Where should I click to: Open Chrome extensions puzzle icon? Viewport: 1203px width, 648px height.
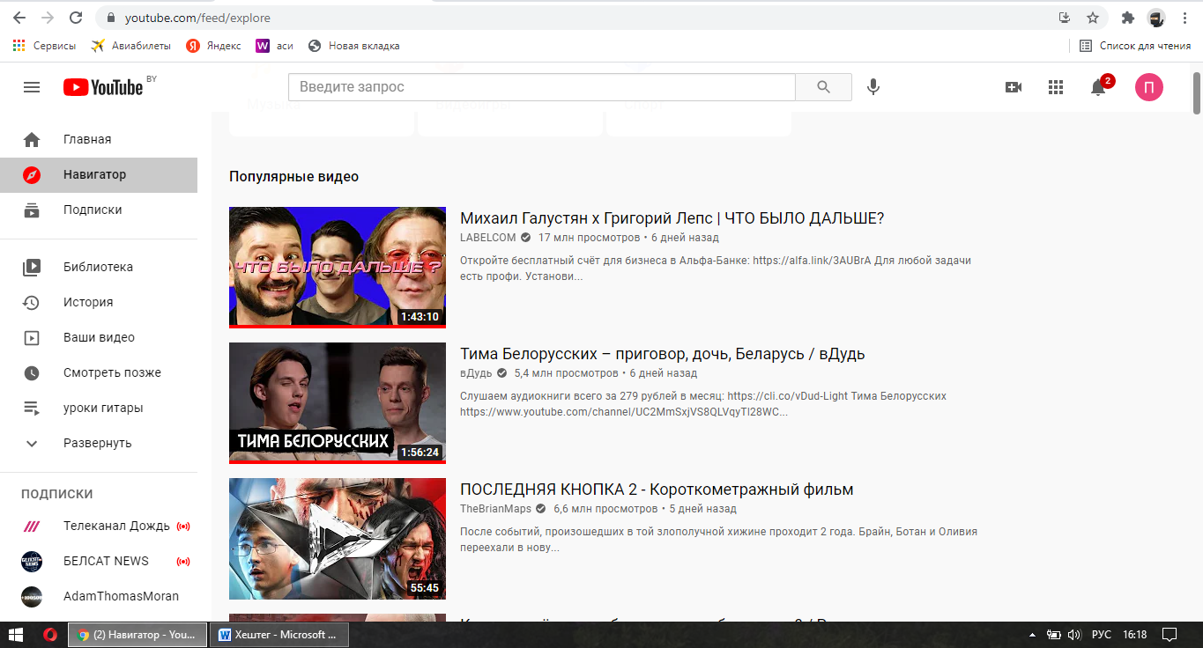tap(1128, 18)
